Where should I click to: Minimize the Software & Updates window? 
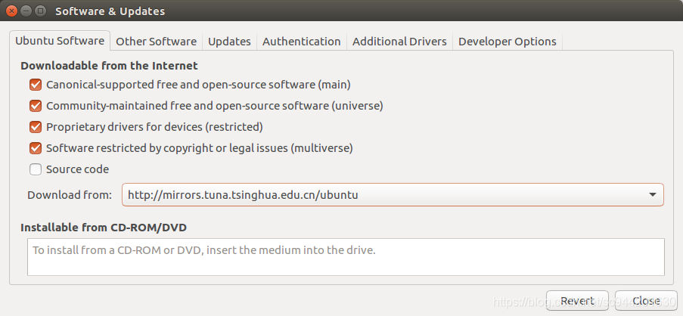[x=26, y=11]
